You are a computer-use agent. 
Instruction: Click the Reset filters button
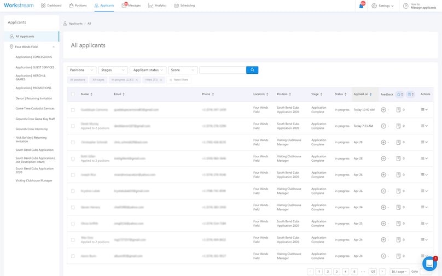[178, 80]
